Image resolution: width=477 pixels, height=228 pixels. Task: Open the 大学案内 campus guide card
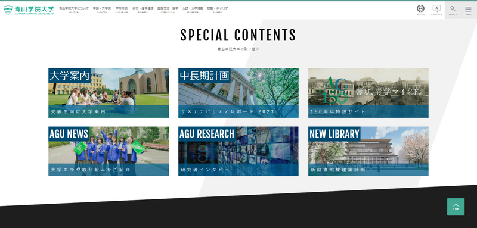pos(109,93)
